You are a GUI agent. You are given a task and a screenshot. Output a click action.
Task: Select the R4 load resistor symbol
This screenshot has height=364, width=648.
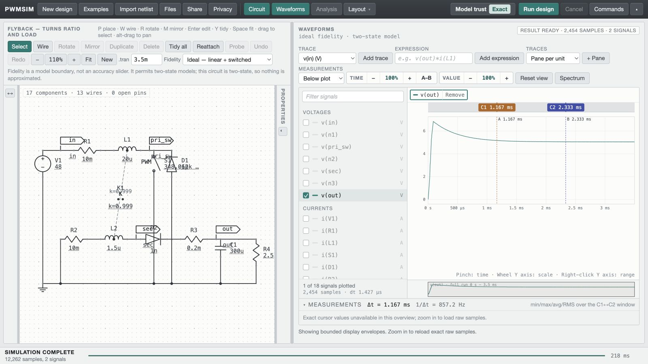click(x=256, y=252)
